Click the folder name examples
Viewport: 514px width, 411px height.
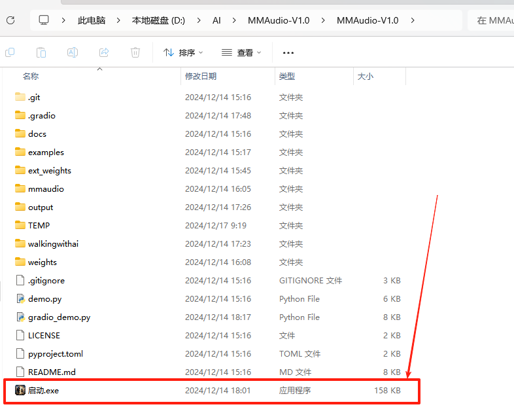pos(46,152)
